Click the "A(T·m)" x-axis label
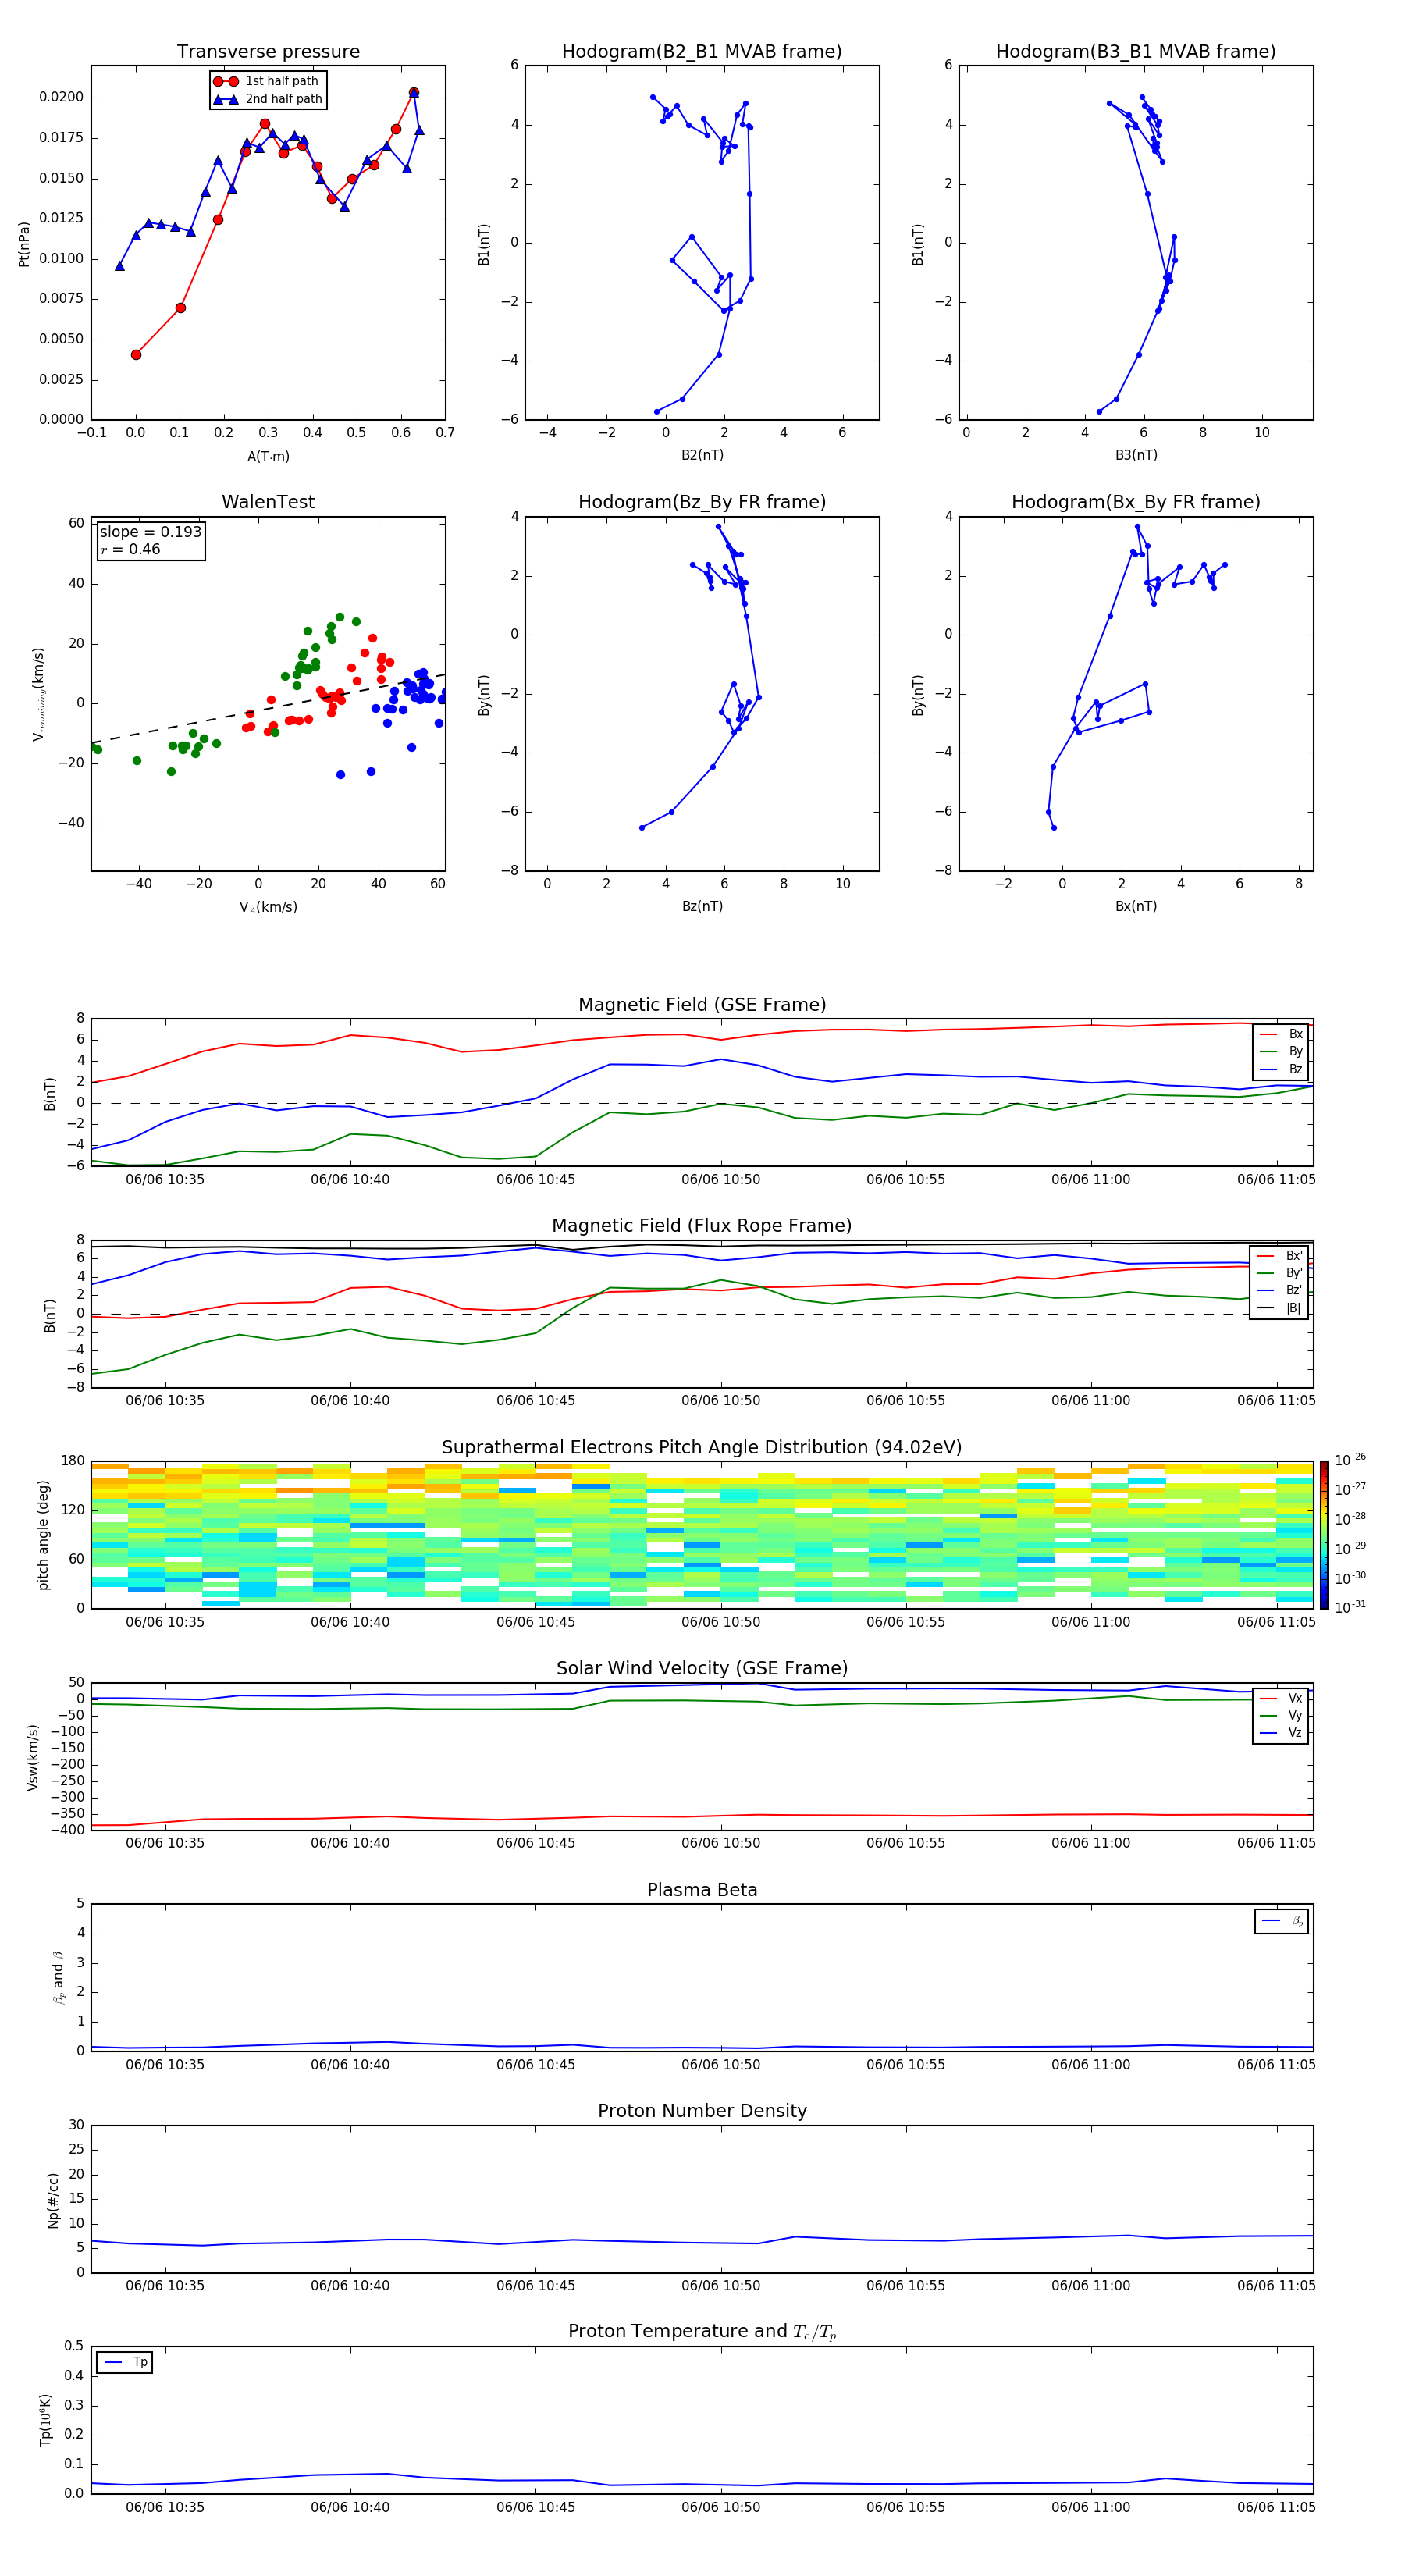This screenshot has width=1405, height=2576. coord(268,457)
